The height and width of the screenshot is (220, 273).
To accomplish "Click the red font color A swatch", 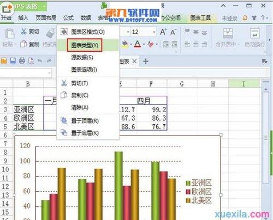I will 138,44.
